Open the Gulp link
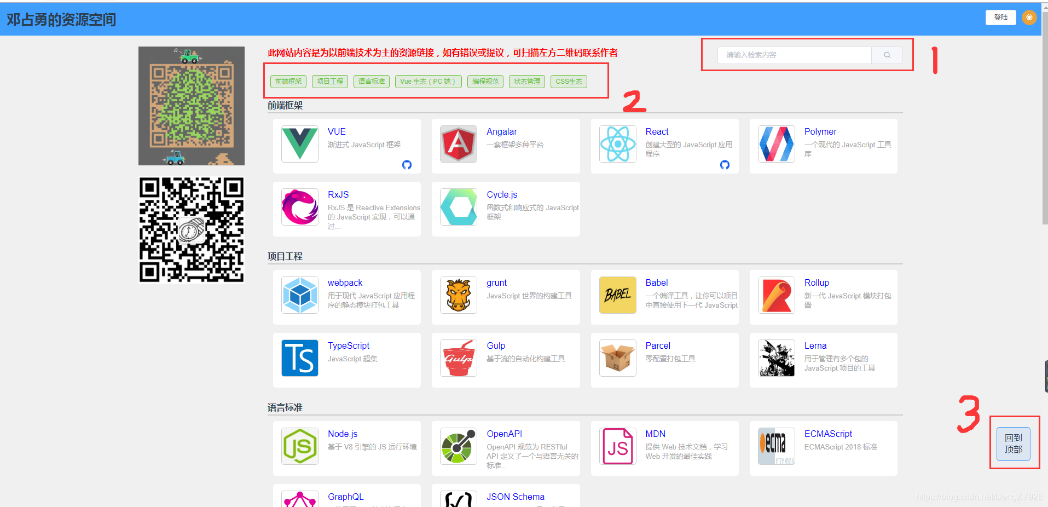 [x=496, y=345]
